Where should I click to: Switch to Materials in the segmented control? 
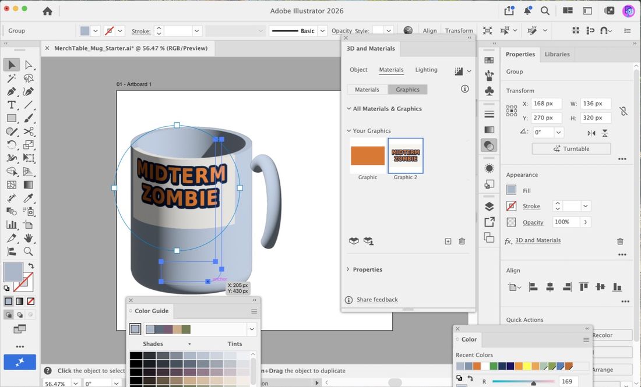[x=367, y=90]
